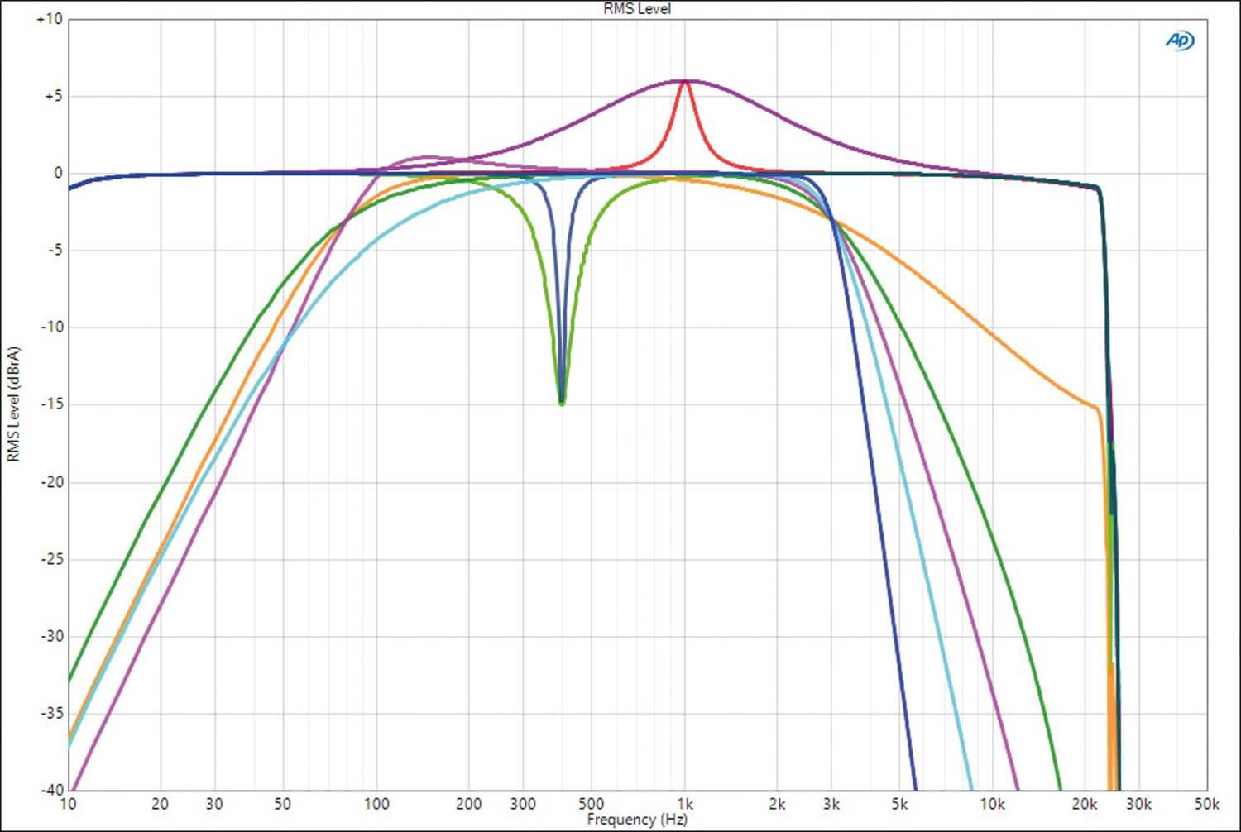Viewport: 1241px width, 832px height.
Task: Click the AP logo icon
Action: coord(1180,41)
